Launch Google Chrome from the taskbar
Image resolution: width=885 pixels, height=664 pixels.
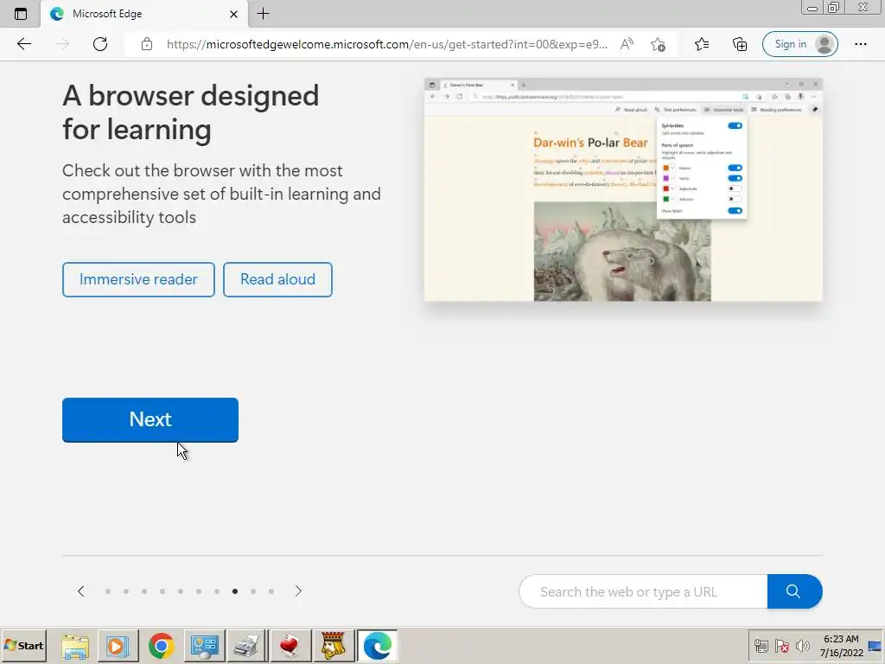click(x=162, y=645)
